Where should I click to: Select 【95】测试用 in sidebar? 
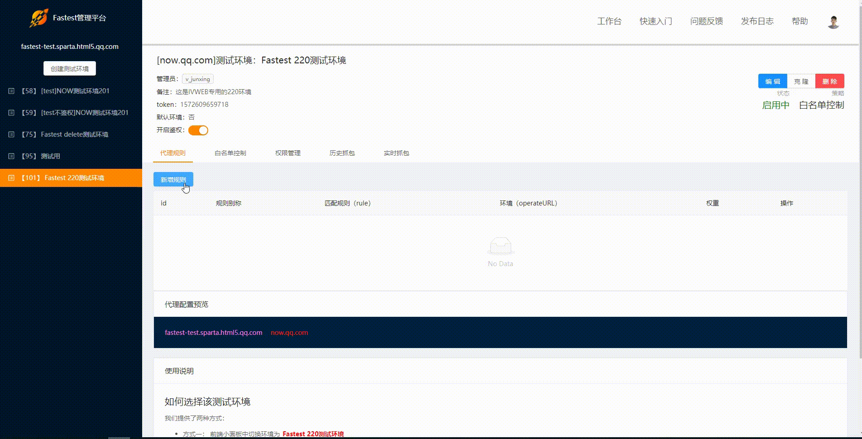71,156
